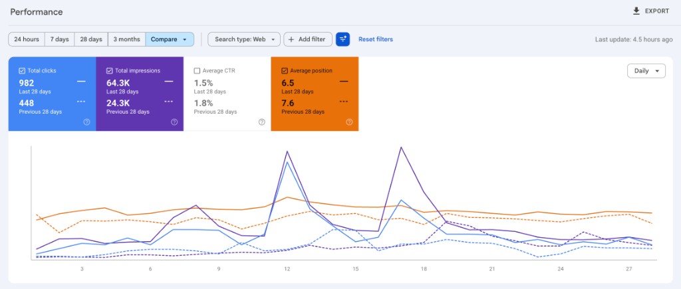Open help icon on Average position card

[x=349, y=122]
